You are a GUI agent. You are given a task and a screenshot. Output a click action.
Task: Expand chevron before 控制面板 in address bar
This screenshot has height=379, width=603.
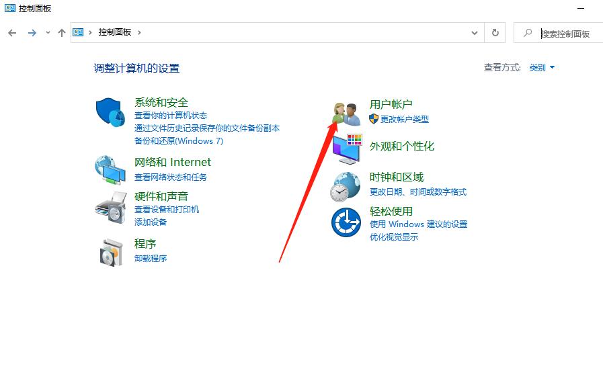point(90,33)
